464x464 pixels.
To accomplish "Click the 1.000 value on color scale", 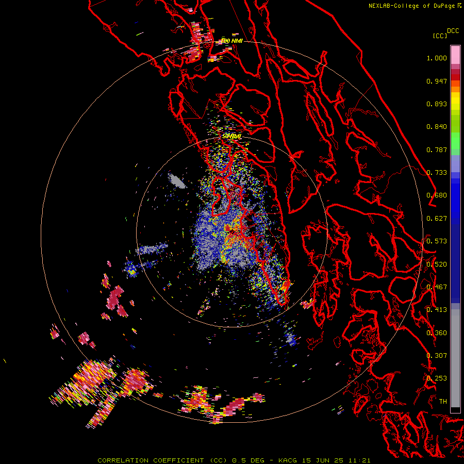I will [x=437, y=58].
